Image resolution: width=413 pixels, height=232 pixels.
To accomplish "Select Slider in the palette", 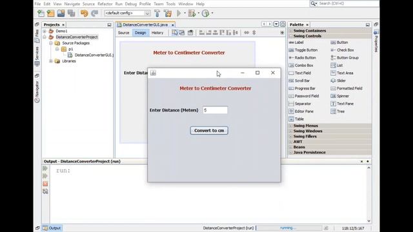I will pos(338,81).
